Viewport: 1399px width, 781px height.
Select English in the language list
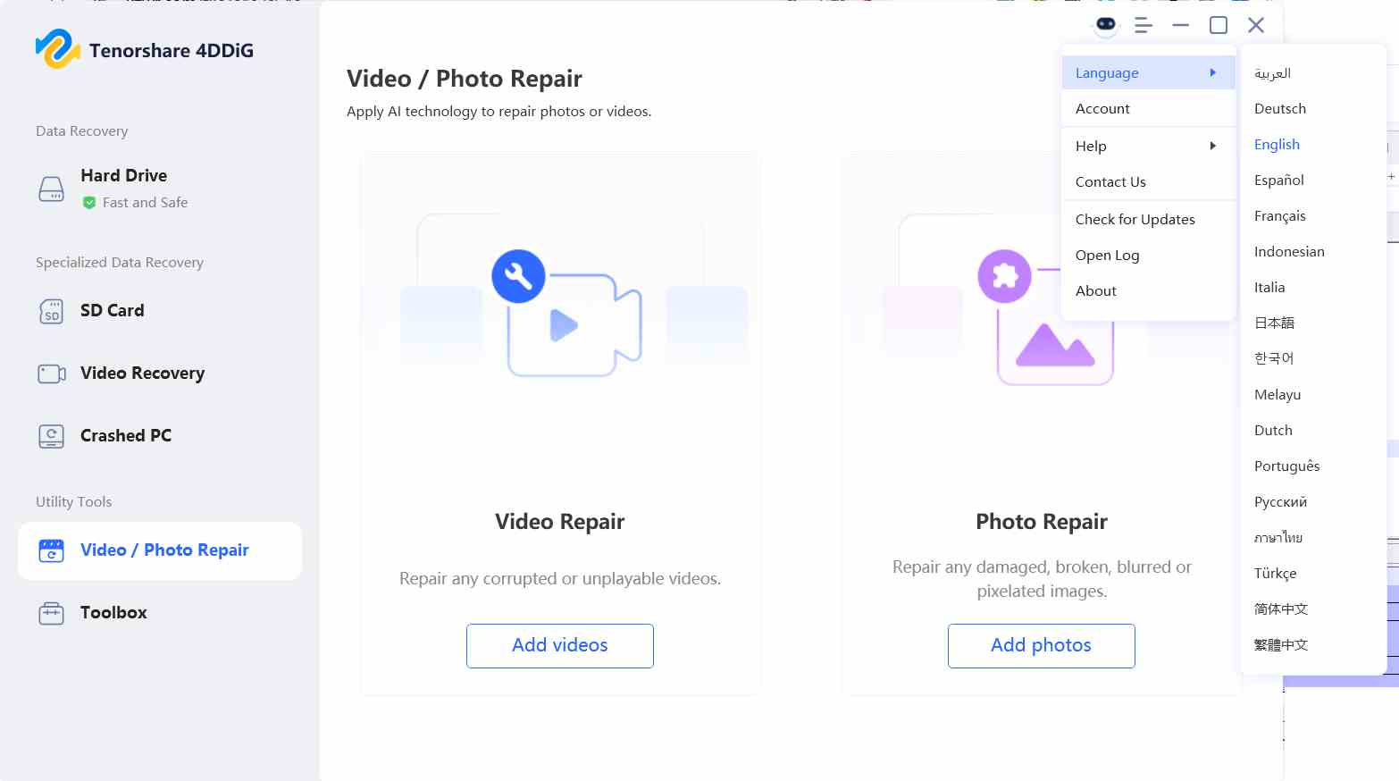(1277, 144)
